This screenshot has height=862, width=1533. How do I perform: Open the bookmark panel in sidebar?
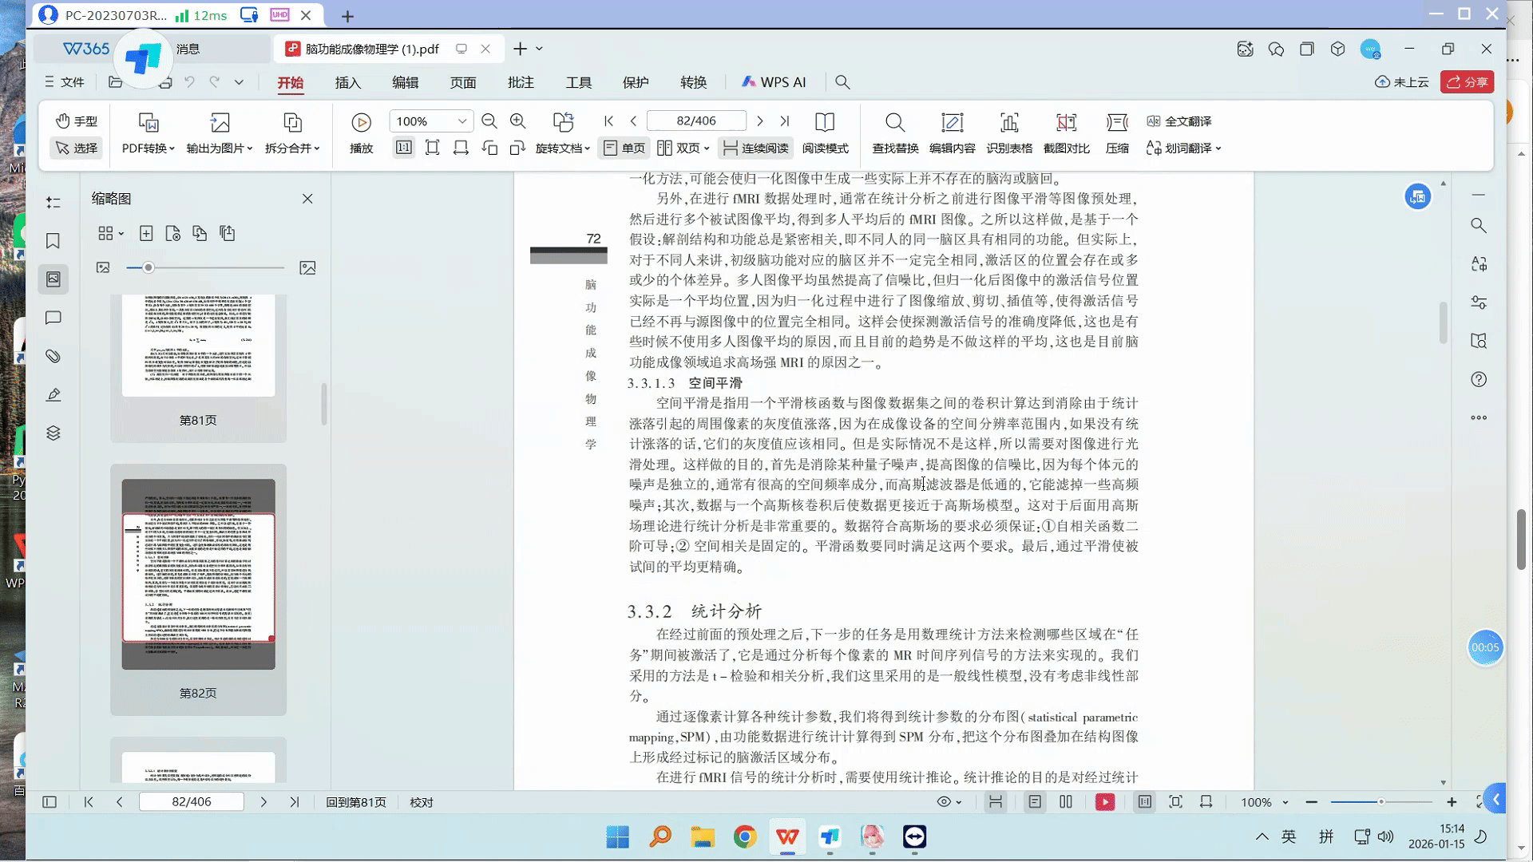[x=53, y=241]
